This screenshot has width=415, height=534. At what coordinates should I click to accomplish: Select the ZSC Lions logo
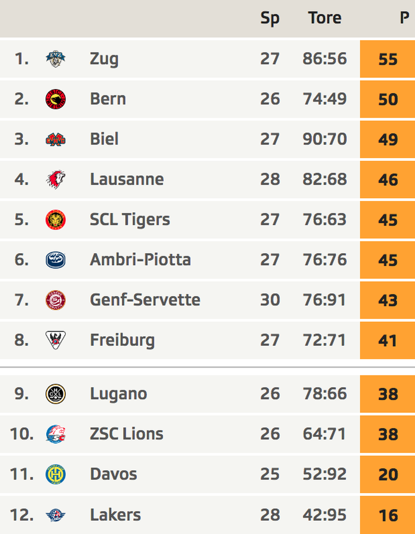(56, 434)
